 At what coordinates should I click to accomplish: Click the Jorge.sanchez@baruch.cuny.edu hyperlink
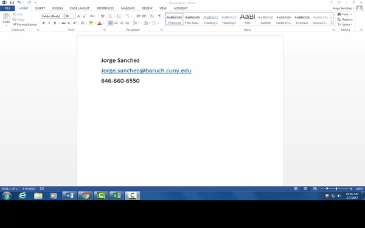point(146,71)
